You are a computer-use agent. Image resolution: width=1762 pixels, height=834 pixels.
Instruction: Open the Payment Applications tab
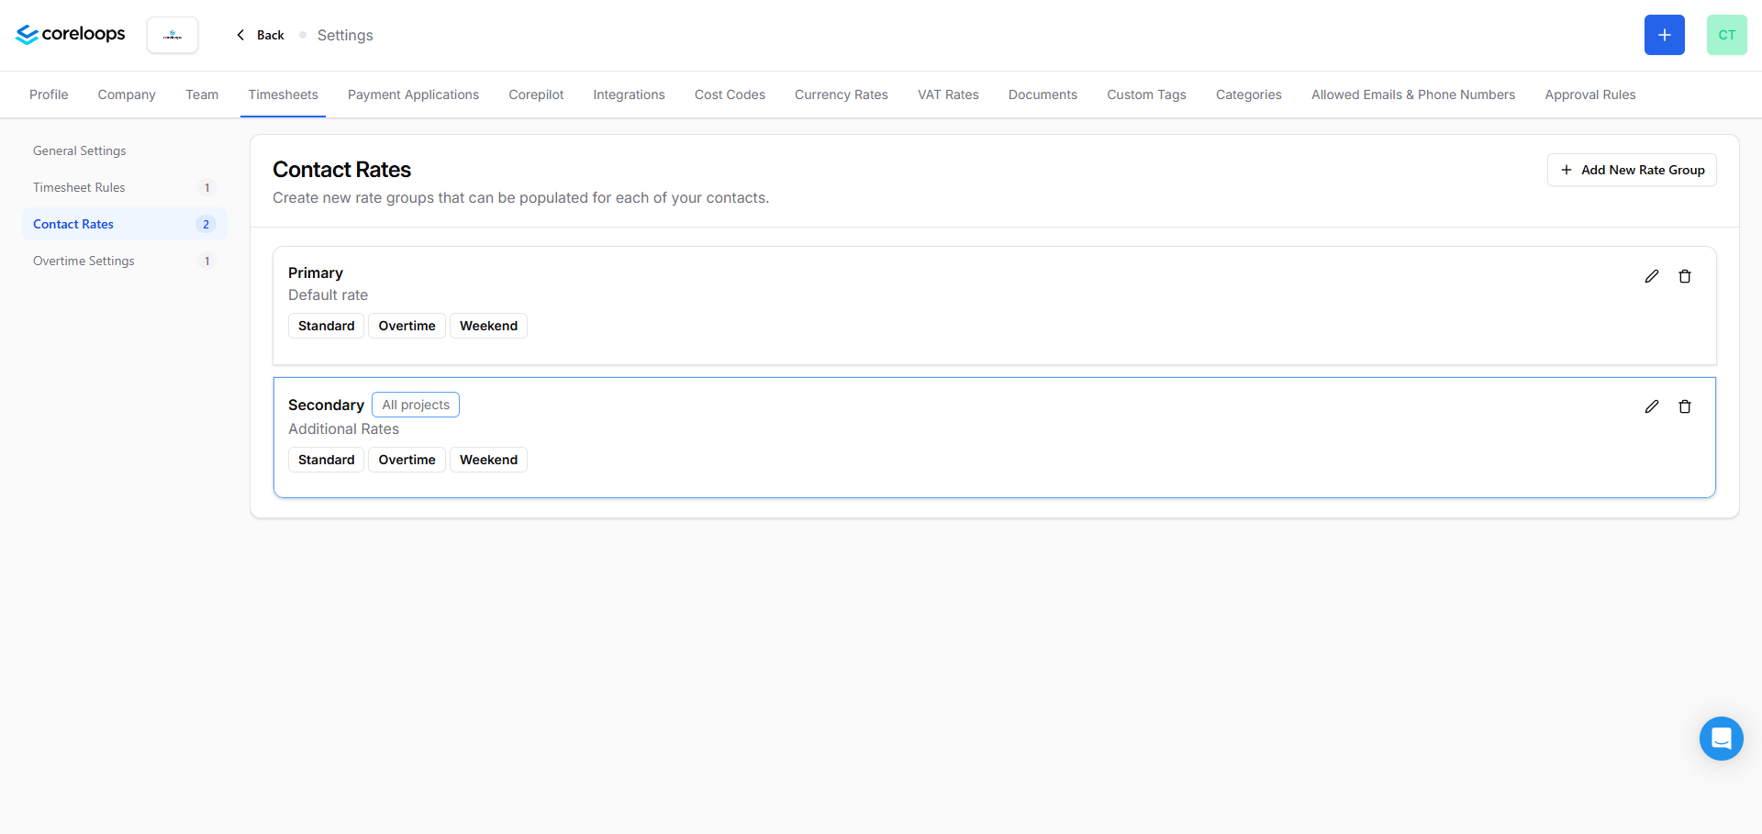point(413,95)
